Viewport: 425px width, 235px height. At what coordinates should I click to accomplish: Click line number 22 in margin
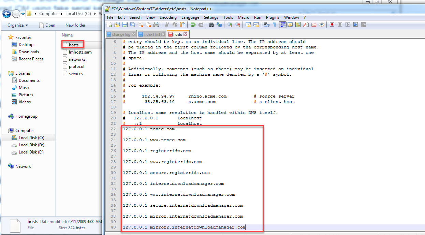click(x=113, y=129)
